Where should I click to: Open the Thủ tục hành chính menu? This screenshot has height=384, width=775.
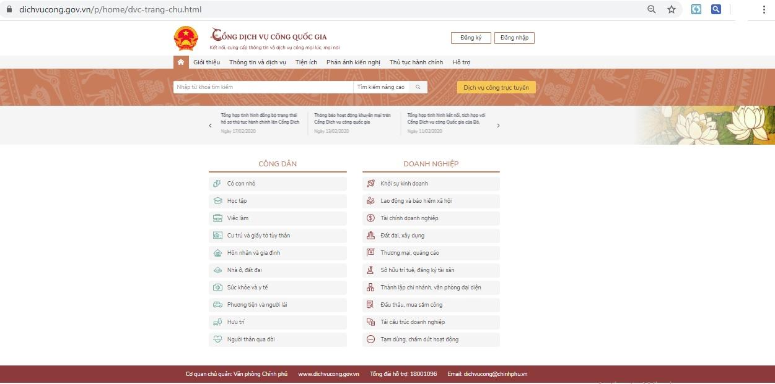coord(416,62)
